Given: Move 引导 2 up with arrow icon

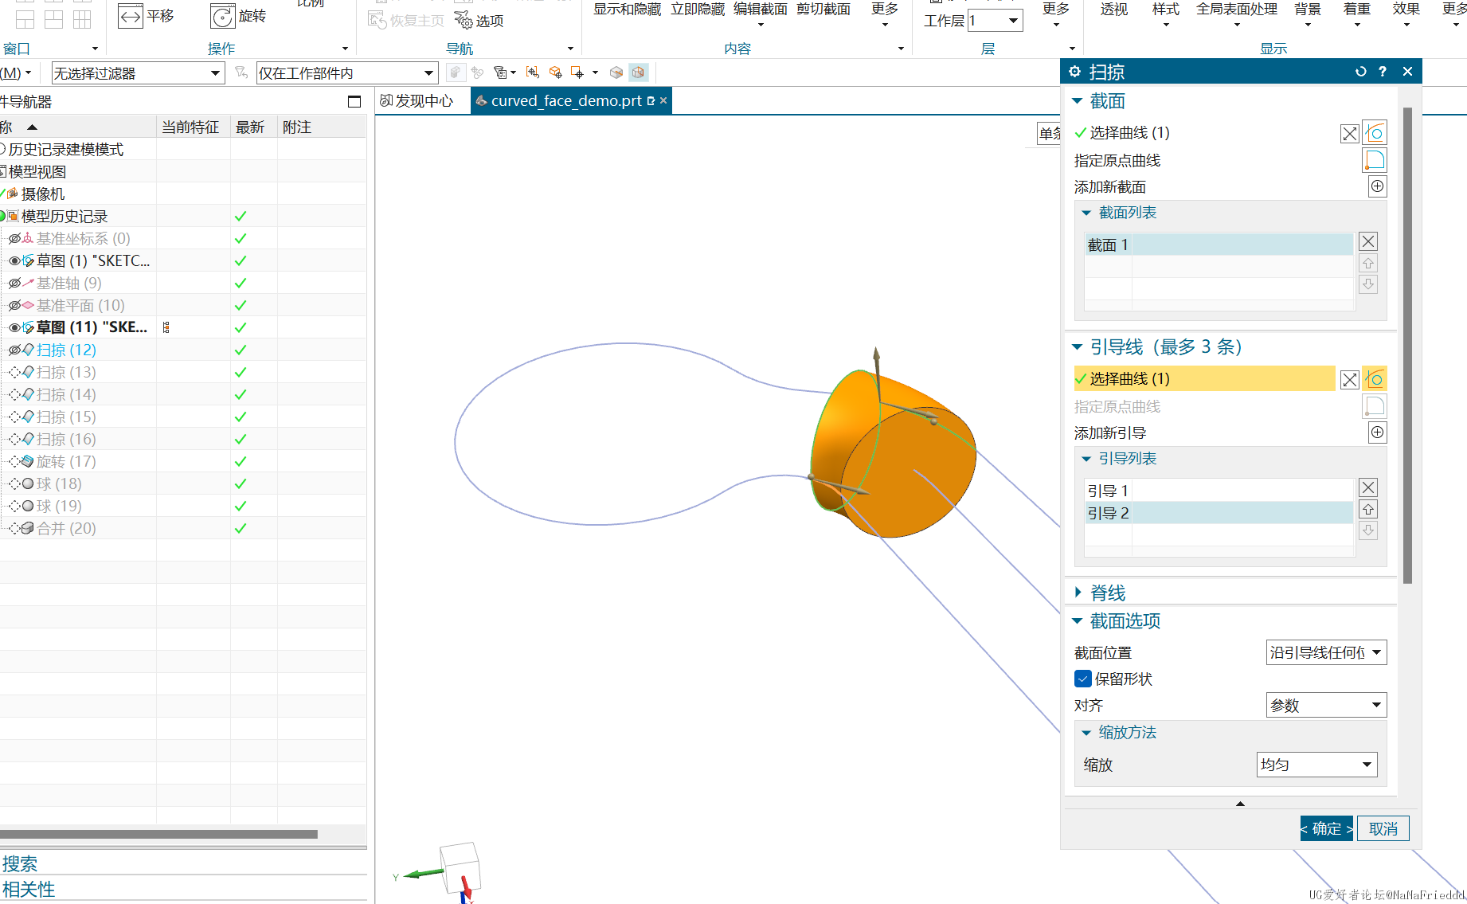Looking at the screenshot, I should pos(1368,510).
